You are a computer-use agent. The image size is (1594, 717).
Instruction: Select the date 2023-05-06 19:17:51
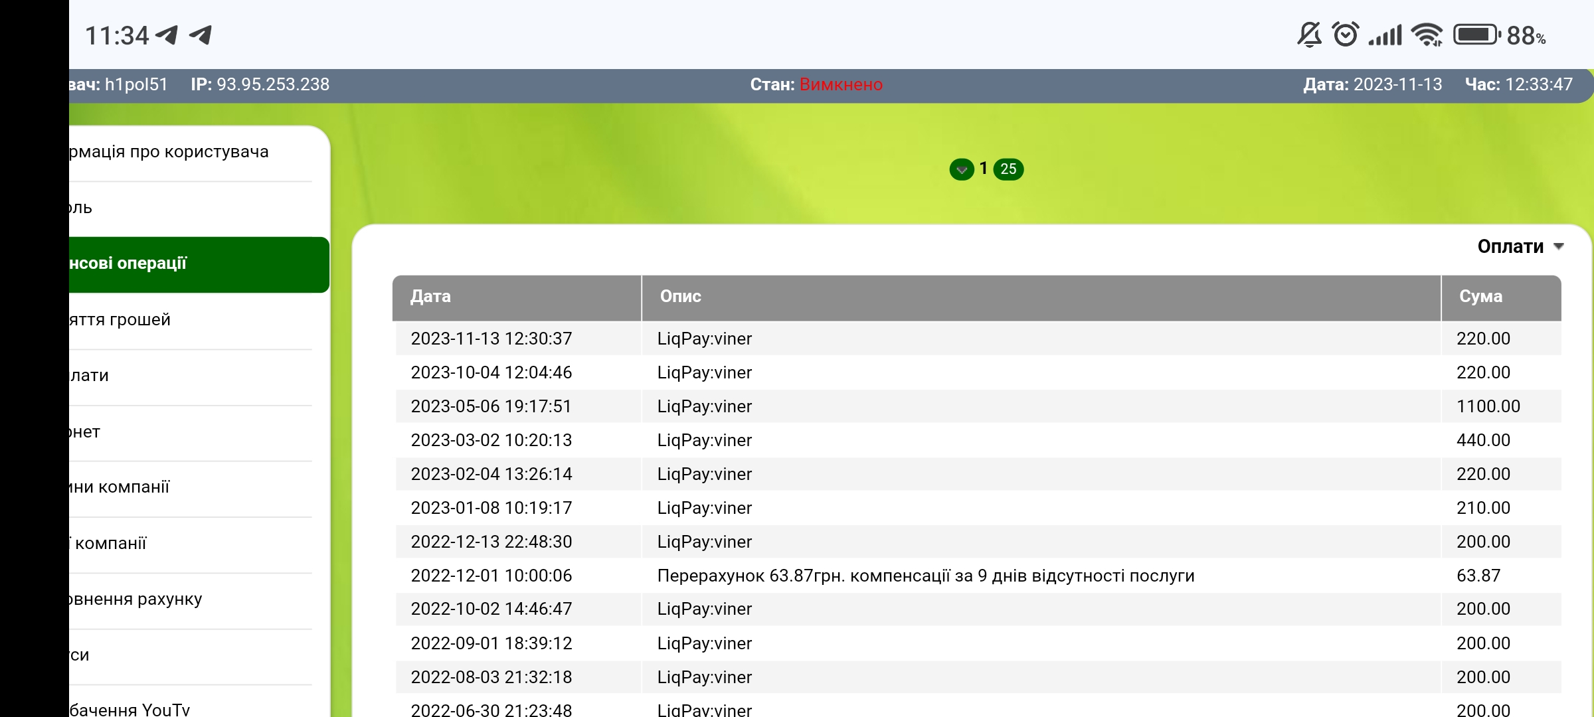[x=491, y=406]
